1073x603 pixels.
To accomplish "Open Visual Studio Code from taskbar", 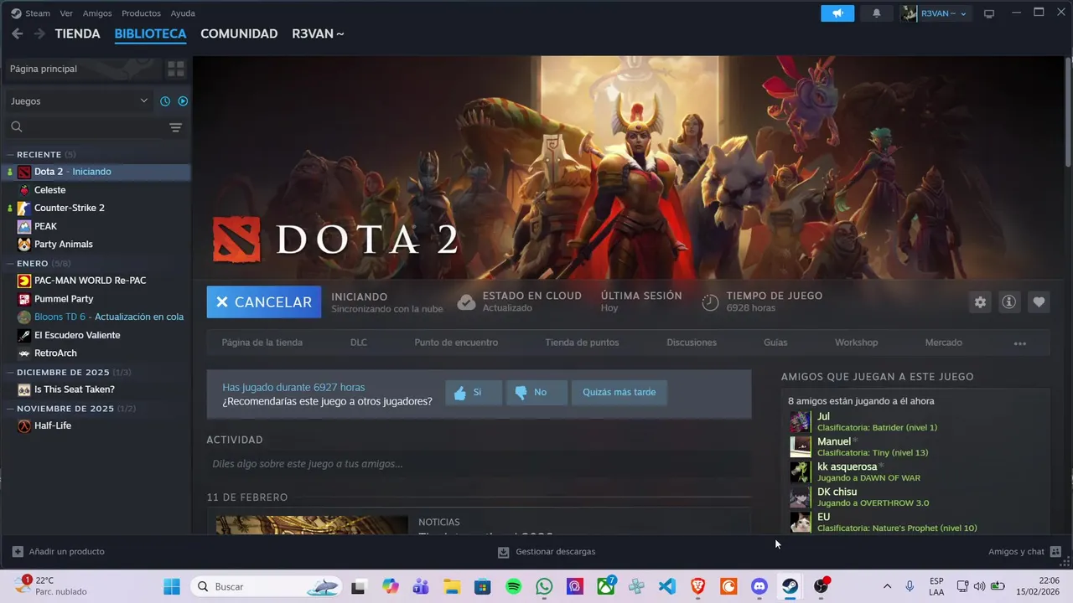I will click(667, 587).
